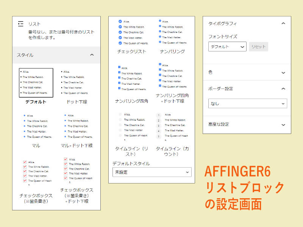The height and width of the screenshot is (227, 303).
Task: Select ナンバリング四角+ドット下線 style preview
Action: tap(172, 76)
